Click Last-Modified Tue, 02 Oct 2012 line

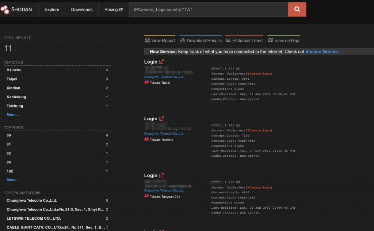click(x=253, y=151)
